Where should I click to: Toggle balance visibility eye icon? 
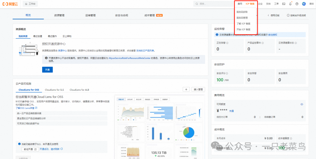pos(302,104)
